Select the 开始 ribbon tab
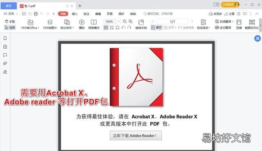The height and width of the screenshot is (151, 262). (63, 14)
